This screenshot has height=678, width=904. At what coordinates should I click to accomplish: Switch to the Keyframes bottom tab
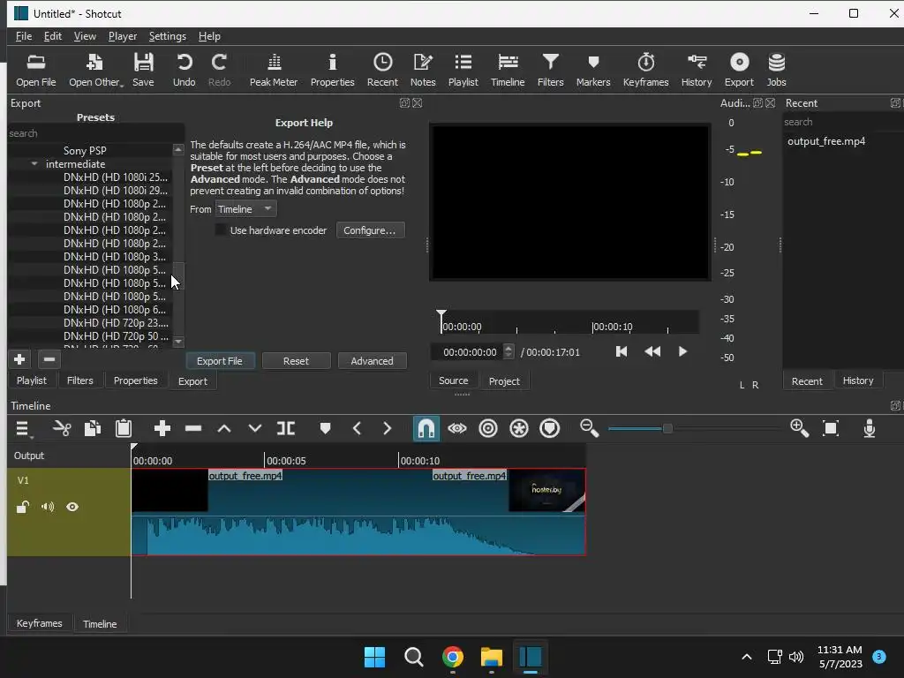pyautogui.click(x=39, y=623)
